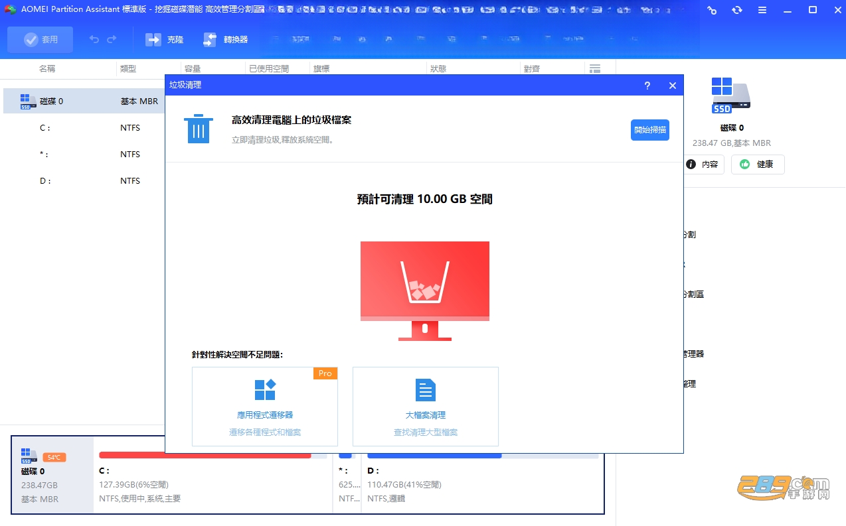Click the NTFS type cell in the *: row

coord(130,154)
